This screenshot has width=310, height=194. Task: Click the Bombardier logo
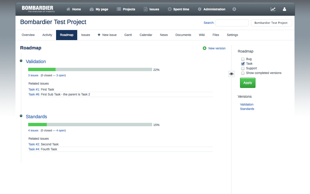pyautogui.click(x=38, y=9)
